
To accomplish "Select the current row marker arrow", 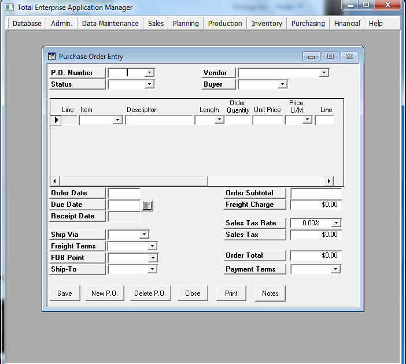I will point(56,120).
